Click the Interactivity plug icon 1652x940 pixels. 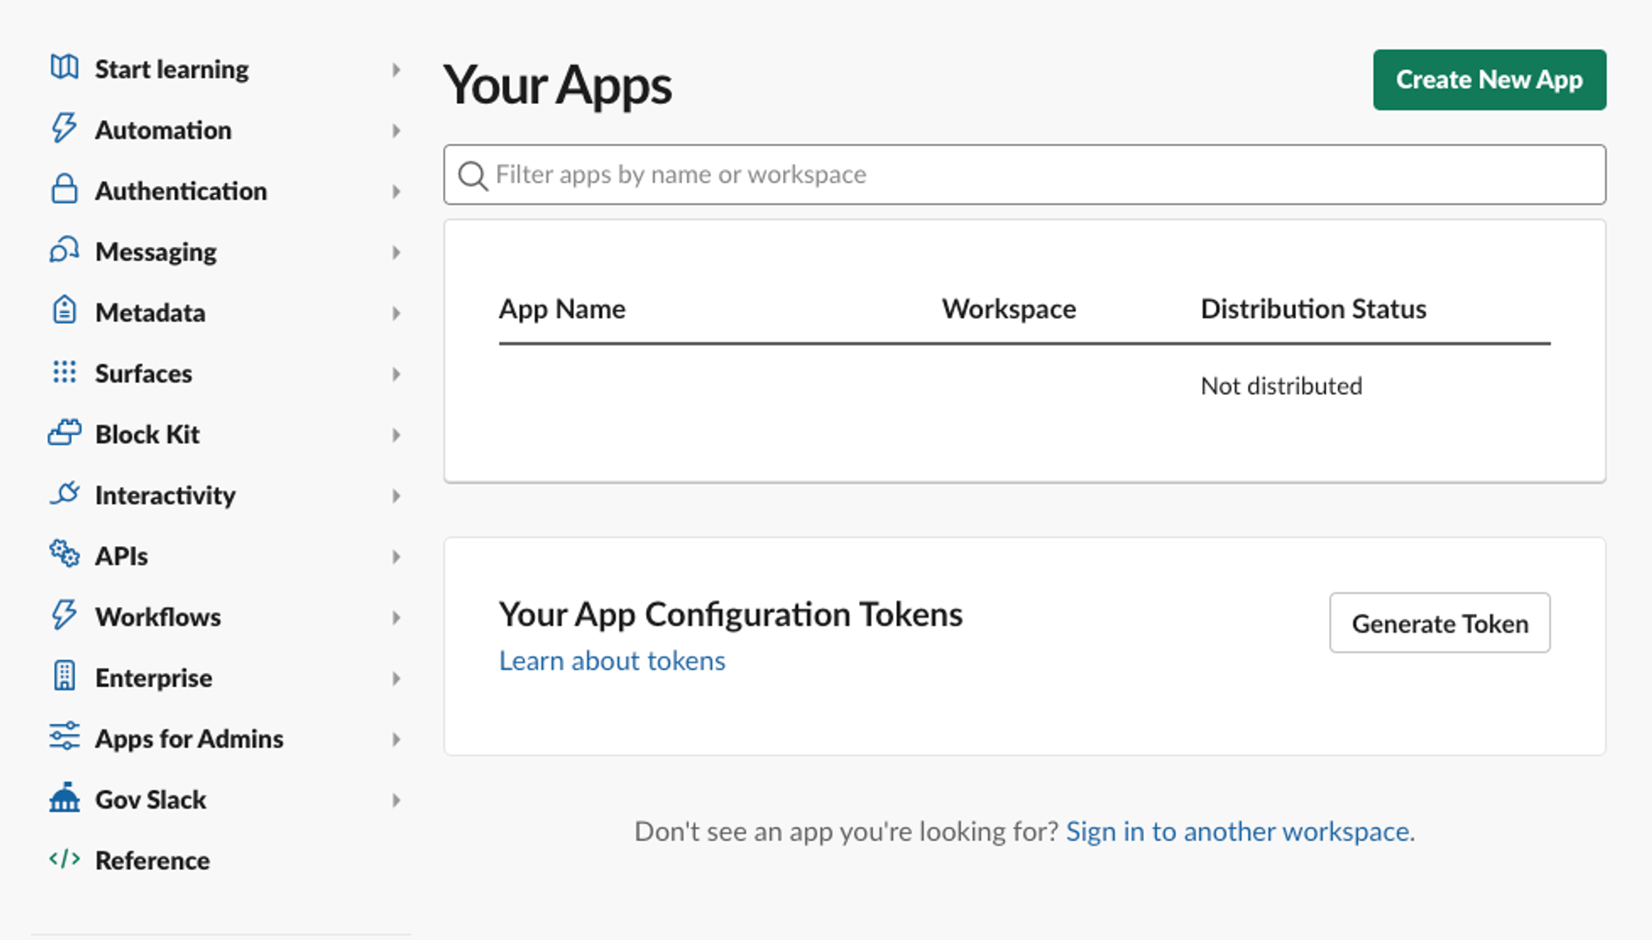click(64, 494)
